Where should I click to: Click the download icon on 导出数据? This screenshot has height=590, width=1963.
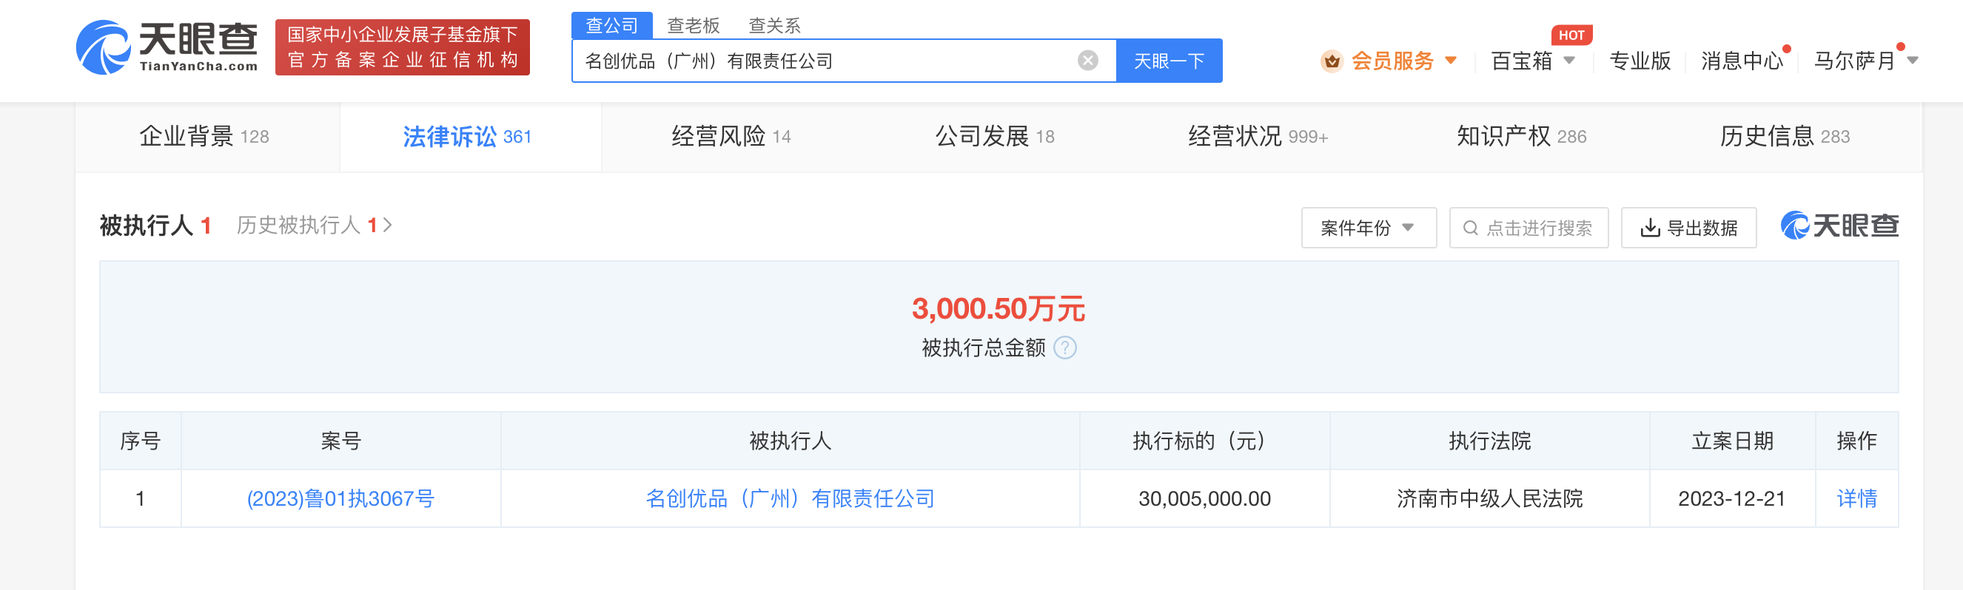1650,228
